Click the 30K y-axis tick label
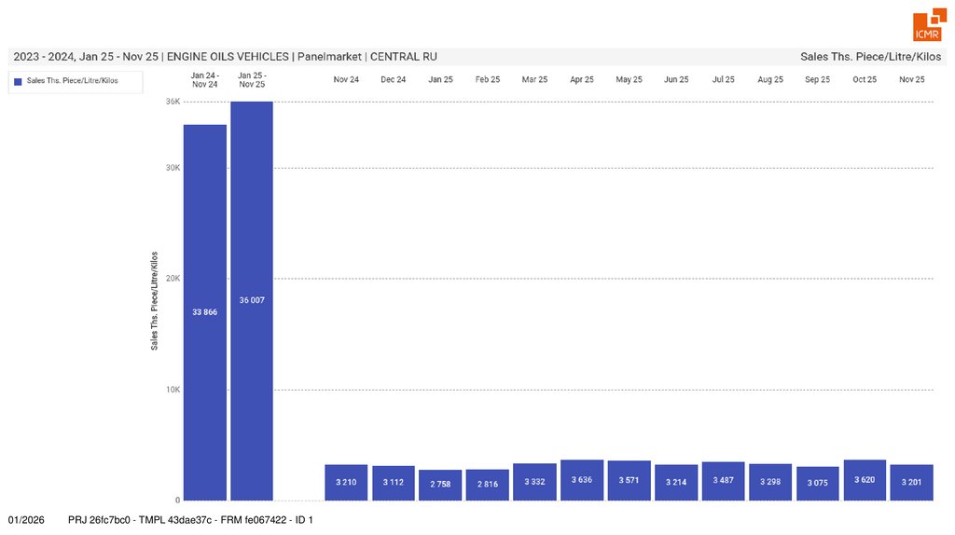Screen dimensions: 955x535 pos(173,168)
